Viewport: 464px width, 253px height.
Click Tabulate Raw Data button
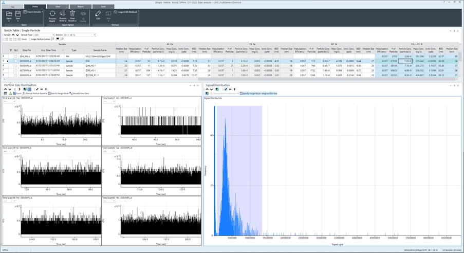click(79, 94)
